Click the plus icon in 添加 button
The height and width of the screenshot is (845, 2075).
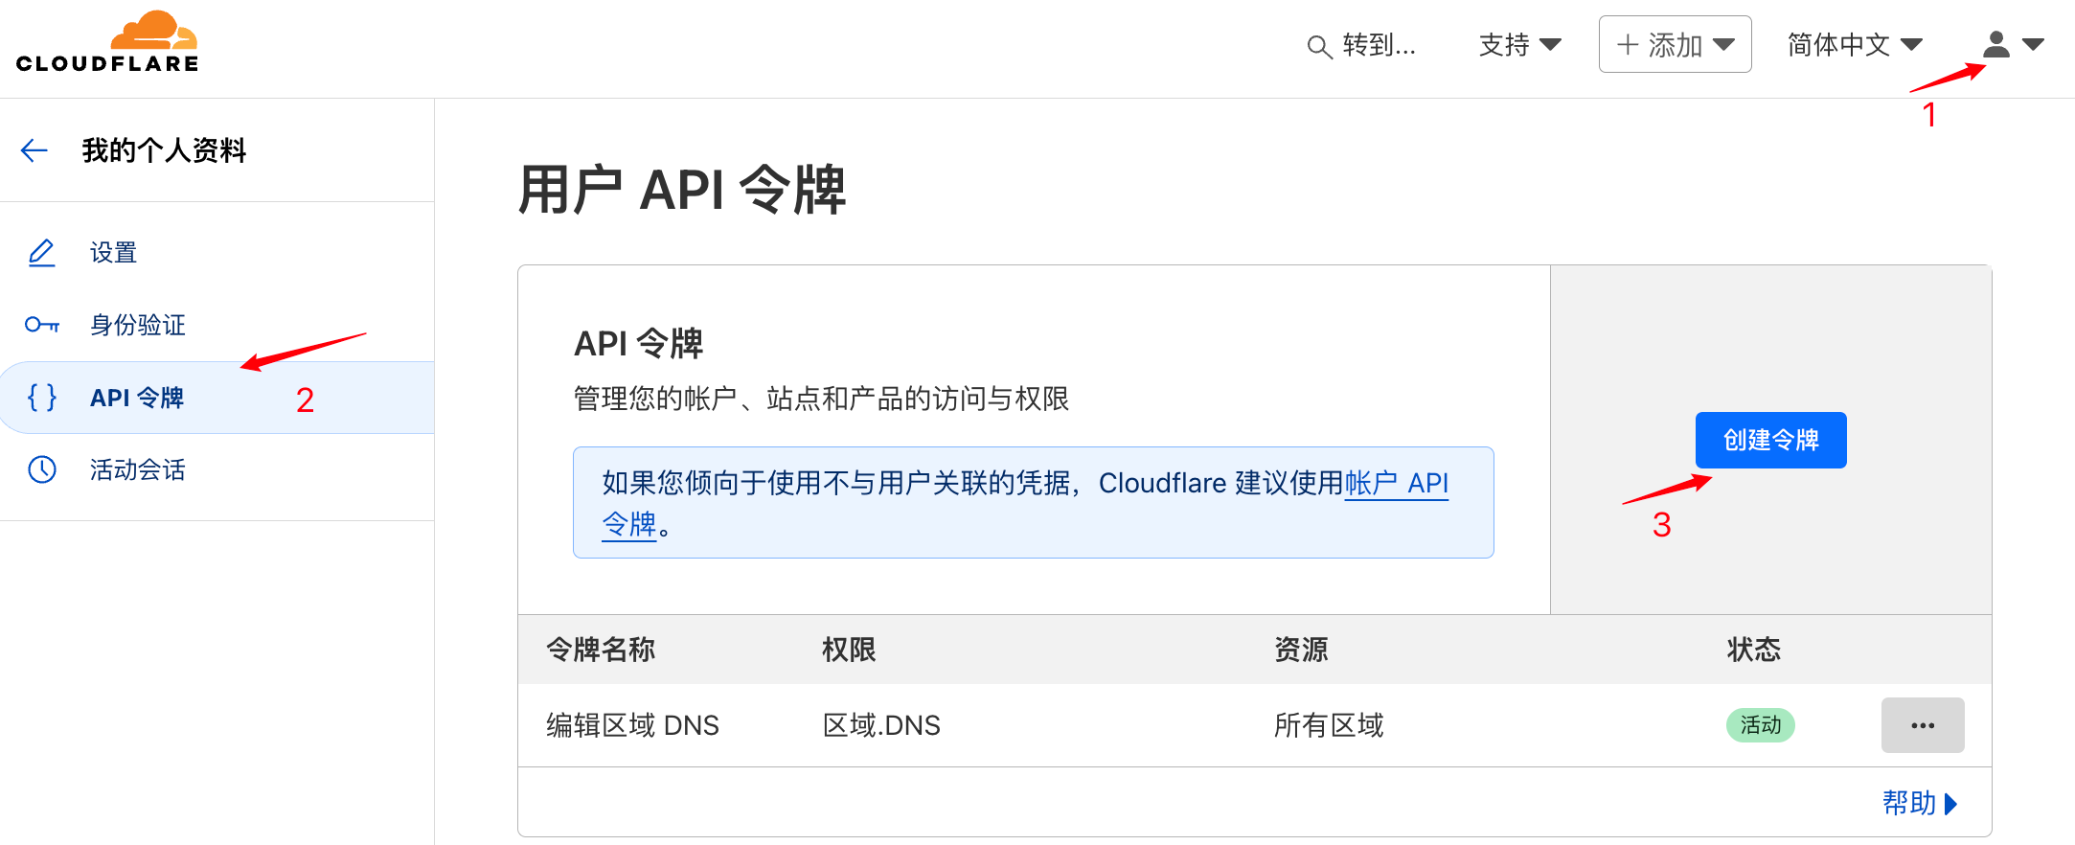[x=1627, y=44]
